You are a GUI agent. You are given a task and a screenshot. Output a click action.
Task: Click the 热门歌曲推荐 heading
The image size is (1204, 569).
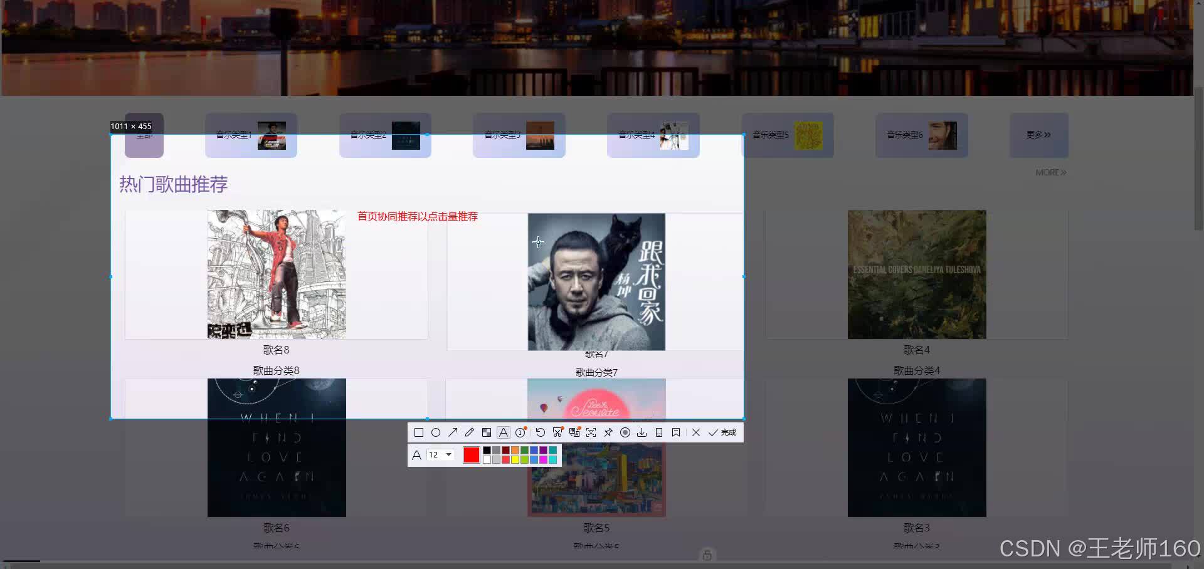point(174,184)
